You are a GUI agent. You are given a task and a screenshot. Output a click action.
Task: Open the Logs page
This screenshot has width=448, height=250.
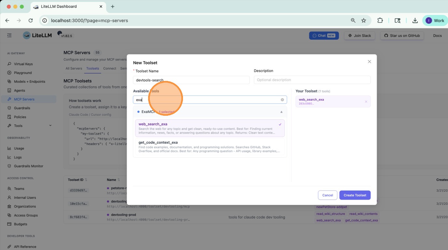pyautogui.click(x=18, y=157)
